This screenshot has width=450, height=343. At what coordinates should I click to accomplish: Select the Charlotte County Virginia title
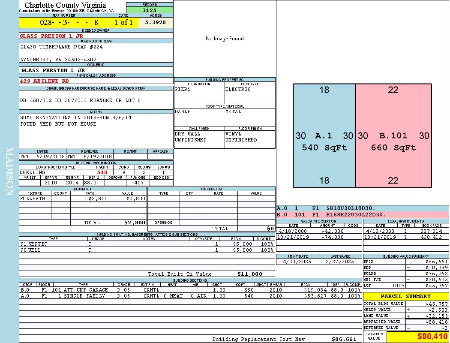65,5
